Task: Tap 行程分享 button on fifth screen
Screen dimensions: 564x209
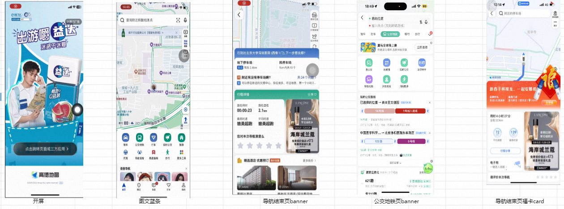Action: 505,151
